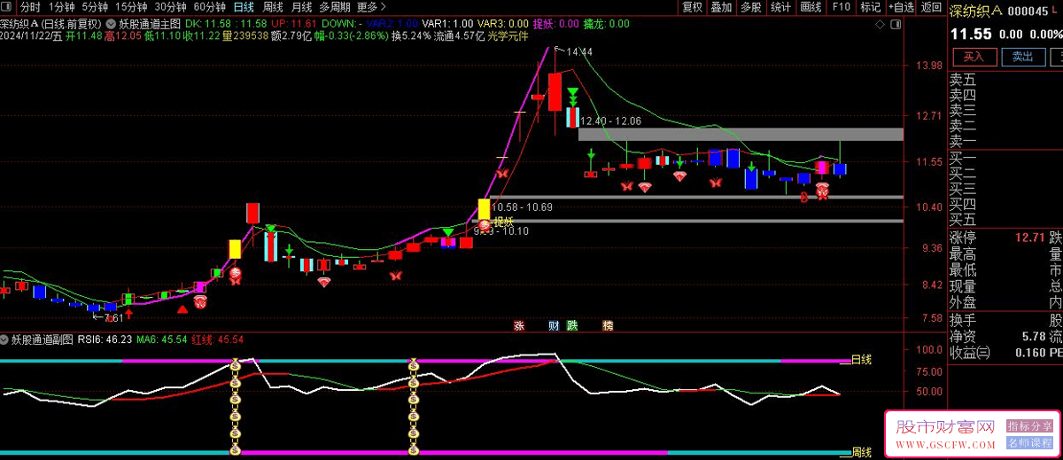Add stock to 自选 watchlist
Viewport: 1063px width, 460px height.
tap(900, 7)
